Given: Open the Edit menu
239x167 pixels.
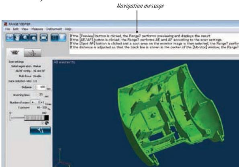Looking at the screenshot, I should [x=16, y=29].
